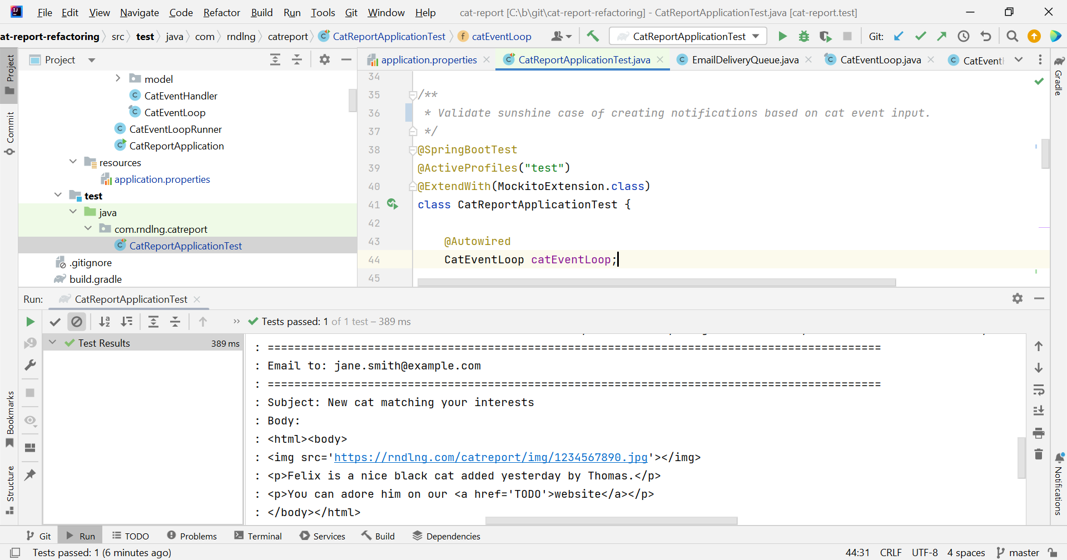The height and width of the screenshot is (560, 1067).
Task: Toggle Show Passed tests checkmark button
Action: coord(54,322)
